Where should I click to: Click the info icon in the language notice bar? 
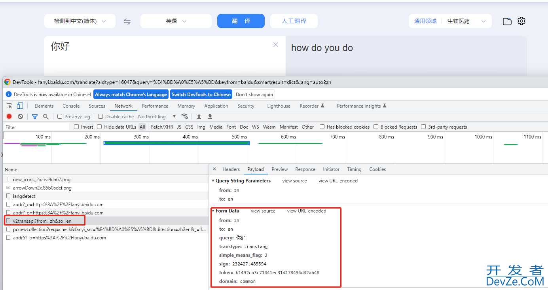click(9, 94)
